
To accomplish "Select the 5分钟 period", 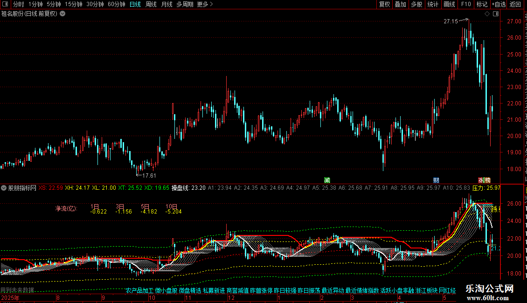I will (54, 4).
